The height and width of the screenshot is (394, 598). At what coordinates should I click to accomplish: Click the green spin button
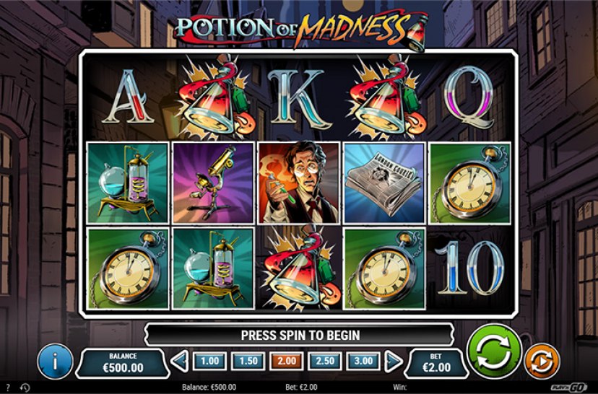click(494, 351)
